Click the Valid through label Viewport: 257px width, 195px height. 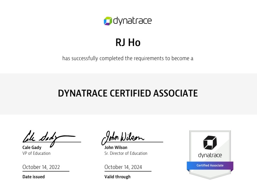pyautogui.click(x=117, y=177)
